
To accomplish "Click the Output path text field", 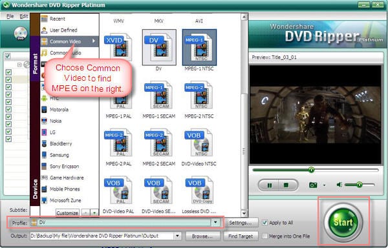I will click(x=102, y=236).
